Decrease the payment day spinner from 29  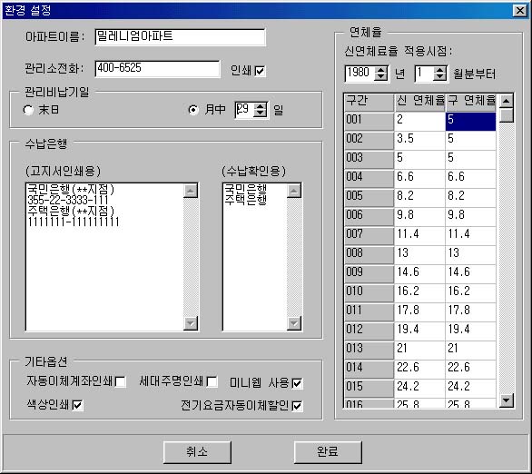(x=261, y=114)
